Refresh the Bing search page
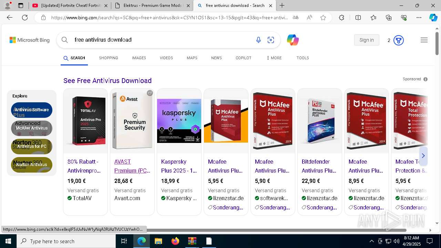441x248 pixels. point(25,18)
